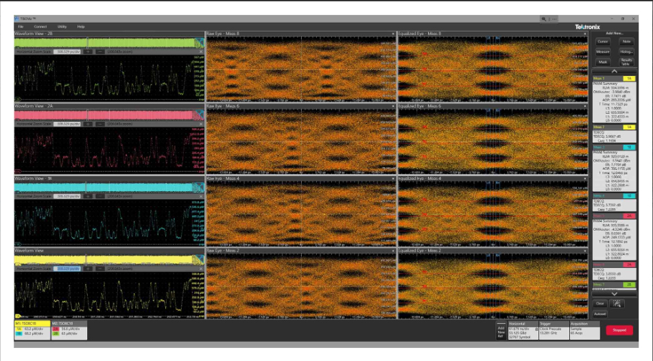This screenshot has height=361, width=653.
Task: Edit Horizontal Zoom Scale field in bottom yellow Waveform View
Action: 67,269
